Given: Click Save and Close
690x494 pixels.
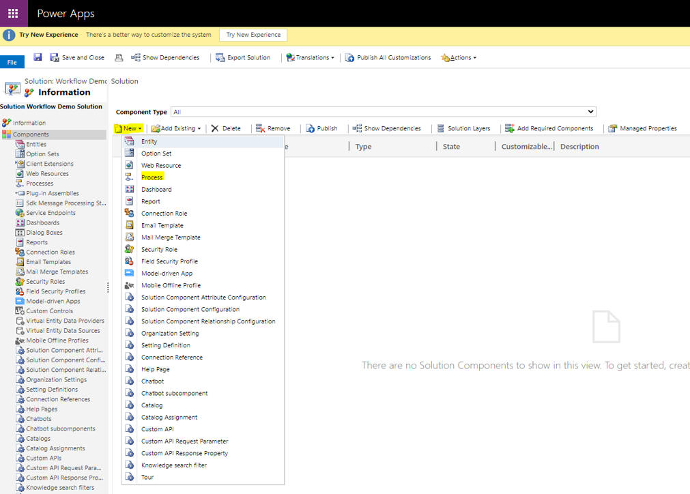Looking at the screenshot, I should click(77, 57).
